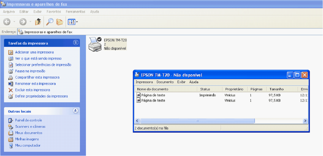323x156 pixels.
Task: Select the first Página de teste print job
Action: [153, 95]
